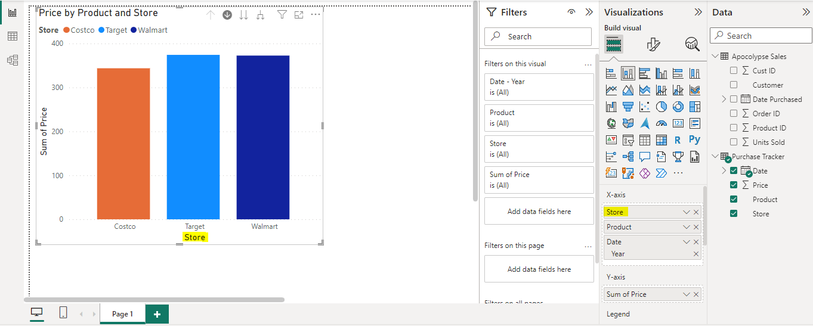
Task: Remove Year from Date hierarchy
Action: (x=696, y=254)
